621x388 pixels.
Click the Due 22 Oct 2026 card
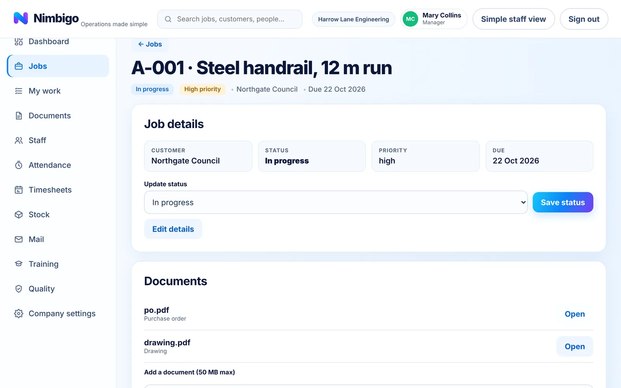click(539, 156)
